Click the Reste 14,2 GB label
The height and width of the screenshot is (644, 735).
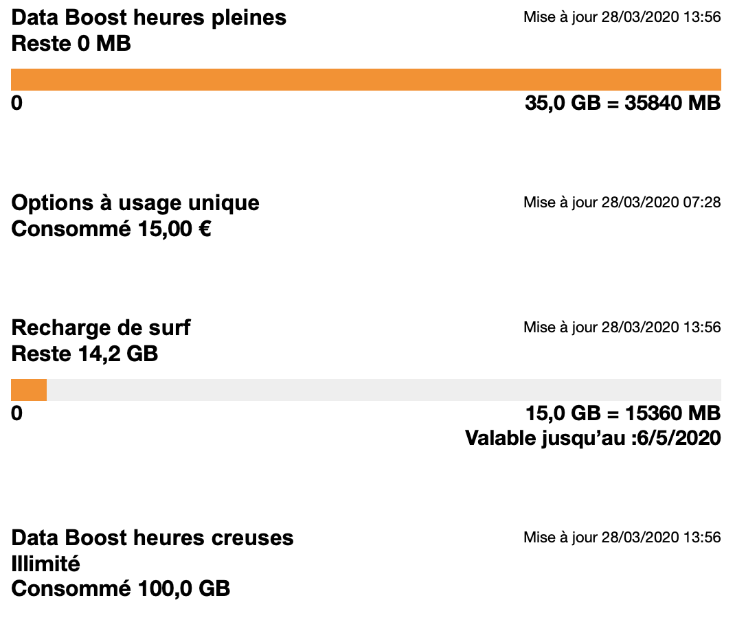(84, 354)
